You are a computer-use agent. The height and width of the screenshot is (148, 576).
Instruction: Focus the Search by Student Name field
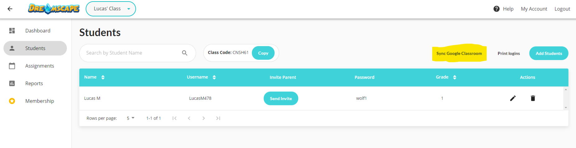click(137, 53)
